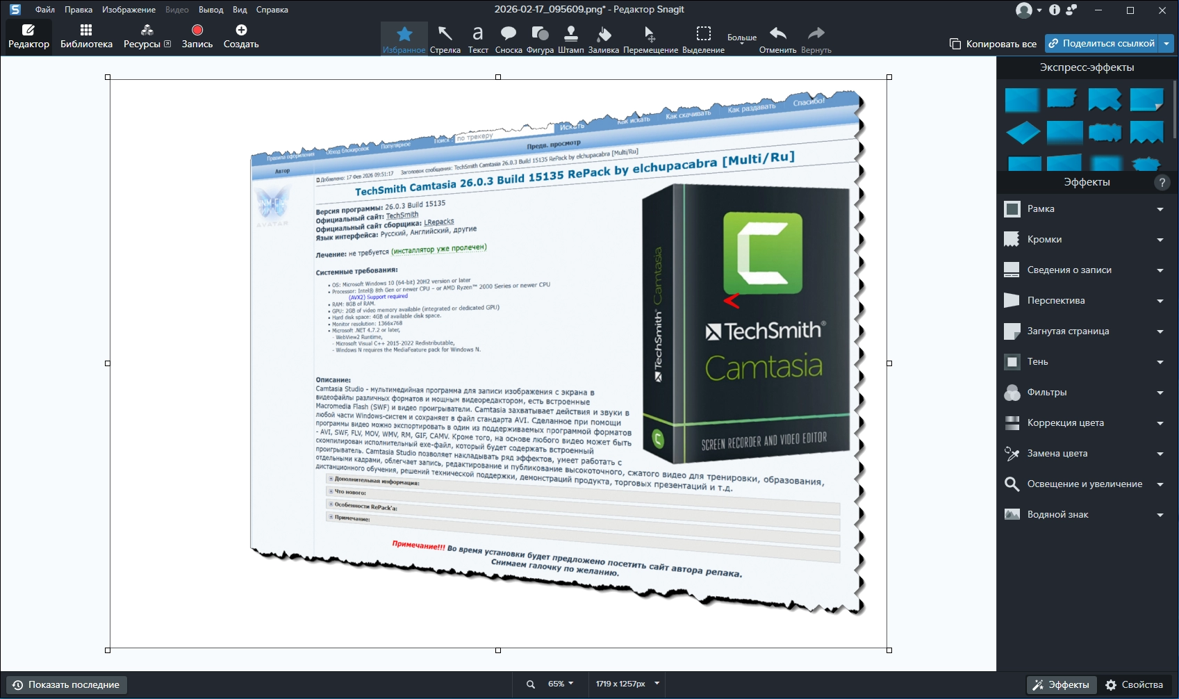Expand the Кромки options arrow
Image resolution: width=1179 pixels, height=699 pixels.
click(1160, 240)
